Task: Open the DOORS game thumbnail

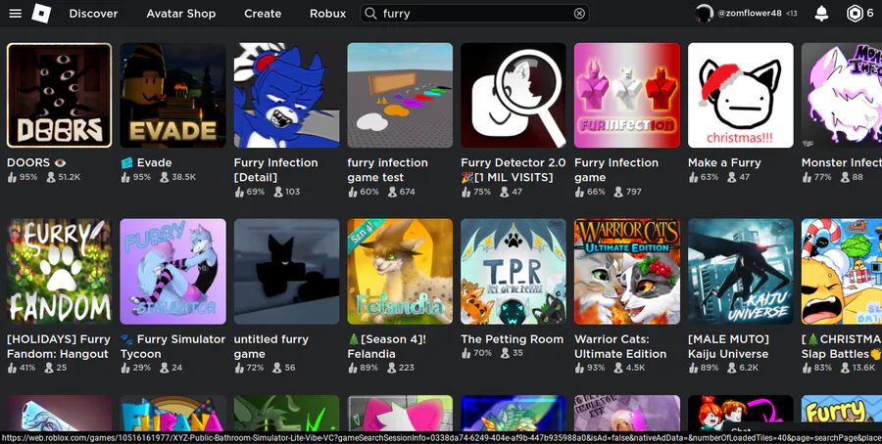Action: tap(59, 96)
